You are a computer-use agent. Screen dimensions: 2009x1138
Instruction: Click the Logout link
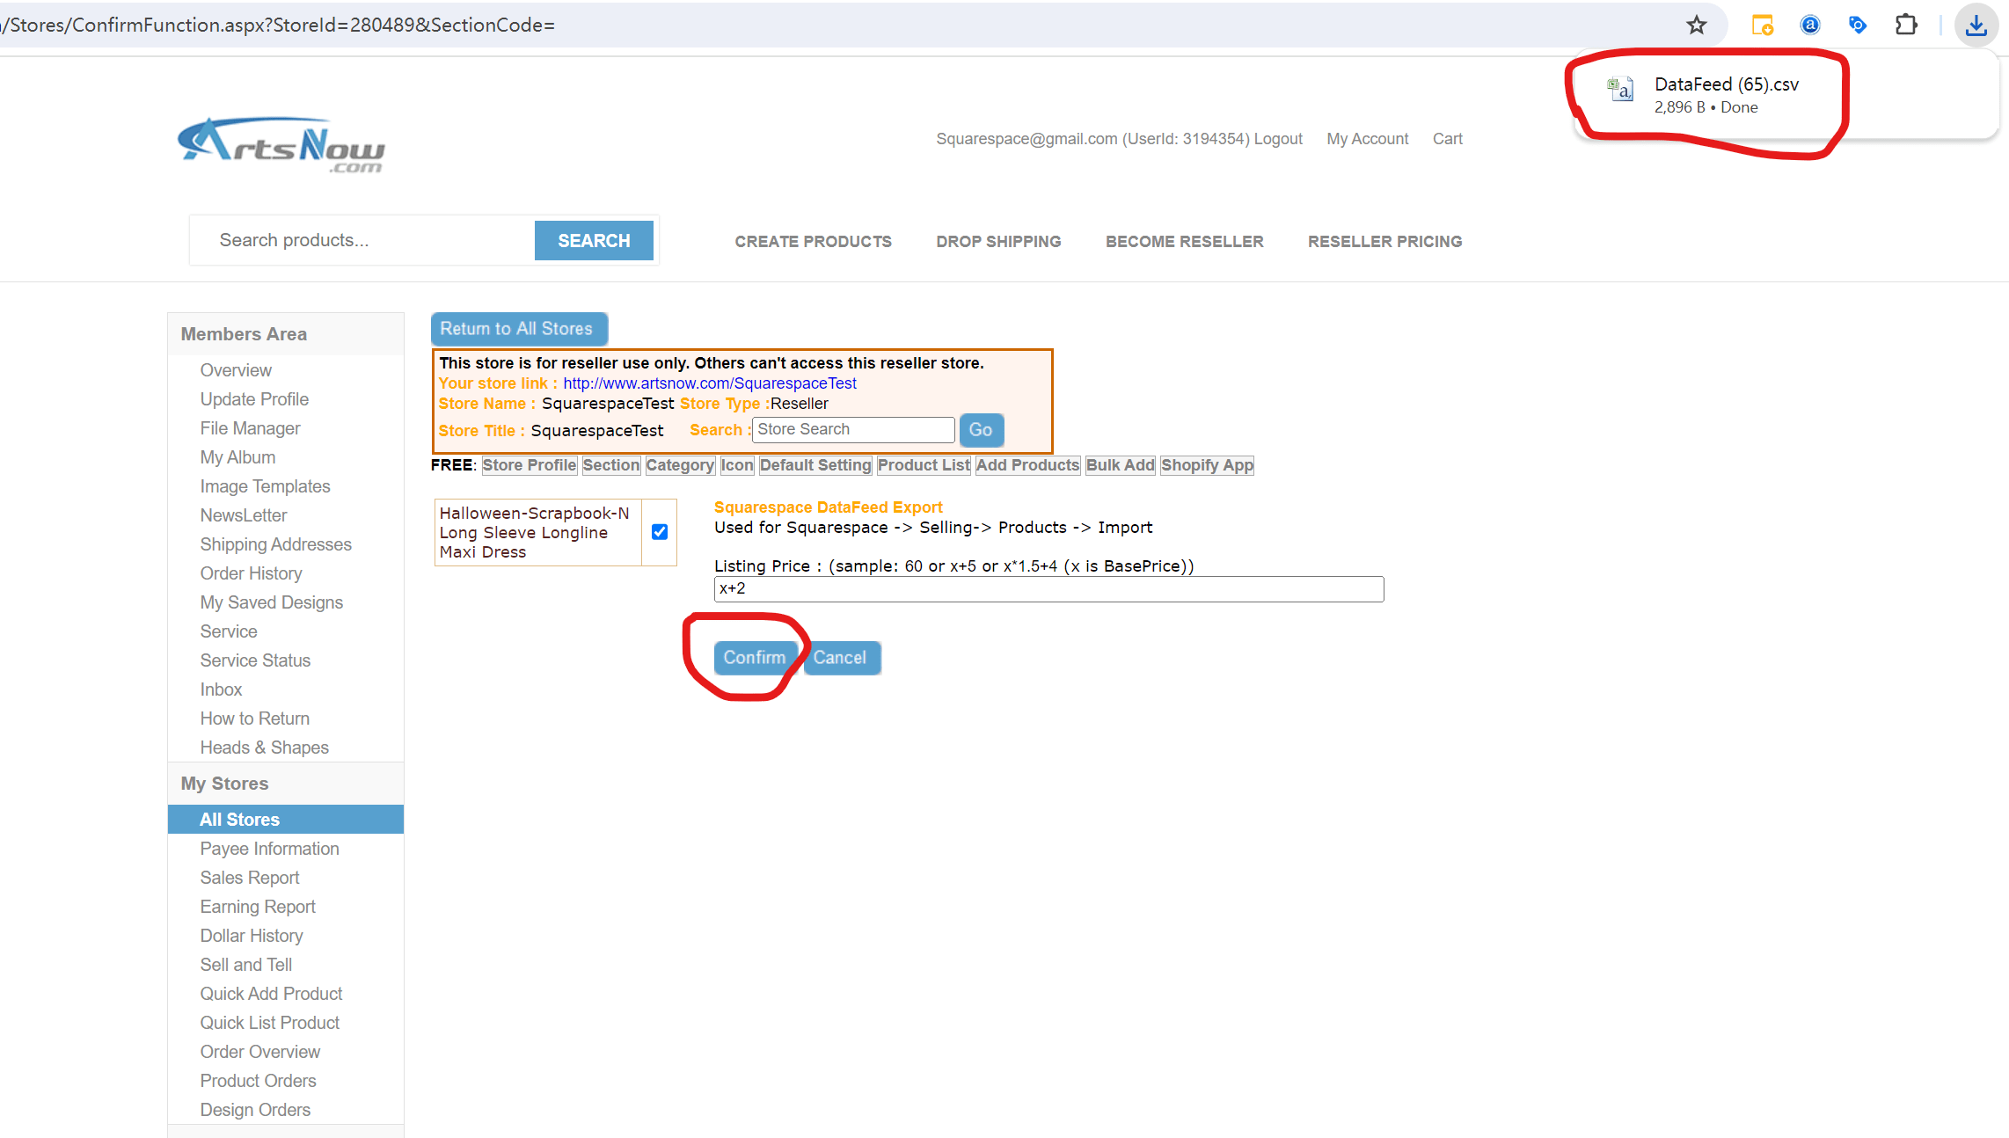(x=1278, y=139)
